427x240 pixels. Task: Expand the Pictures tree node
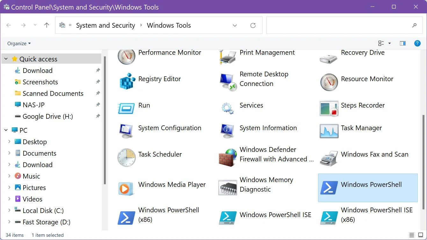point(10,187)
